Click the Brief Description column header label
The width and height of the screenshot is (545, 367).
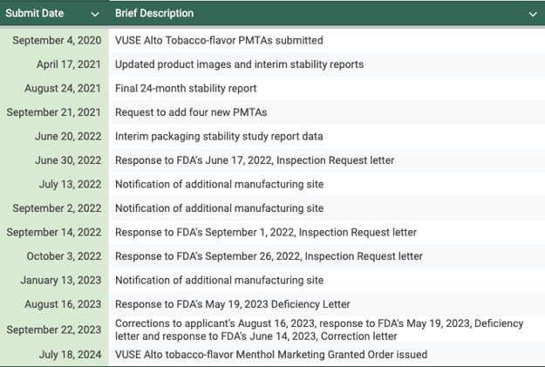pyautogui.click(x=154, y=13)
